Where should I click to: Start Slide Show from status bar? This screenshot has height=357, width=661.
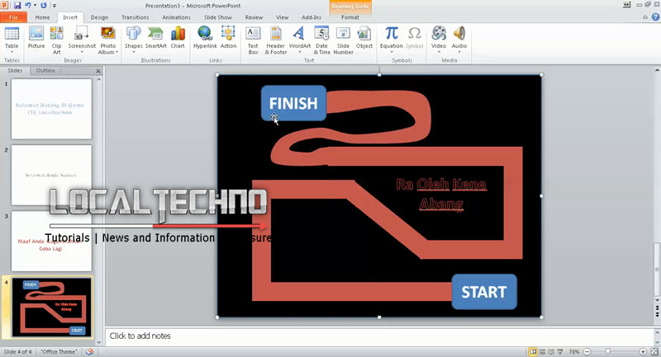560,351
